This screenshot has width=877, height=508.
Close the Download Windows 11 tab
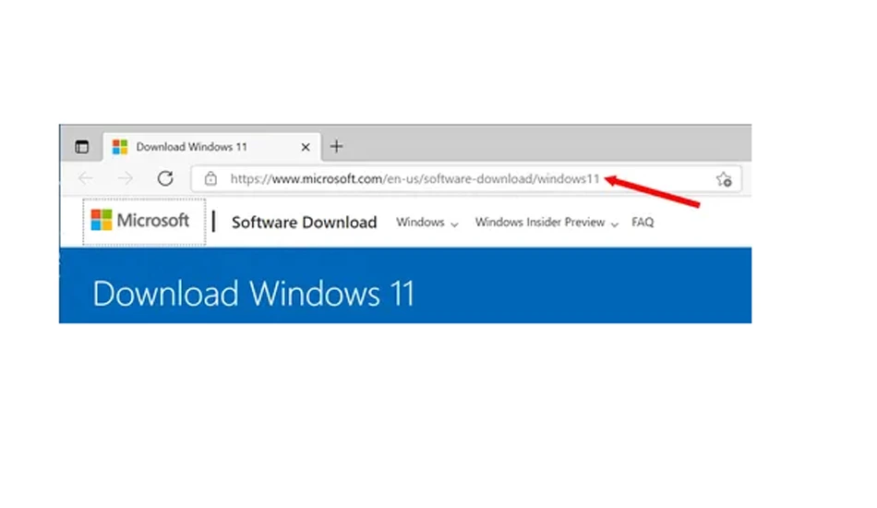[306, 147]
